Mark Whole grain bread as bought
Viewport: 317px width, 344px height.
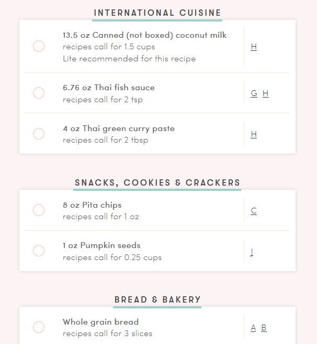click(39, 327)
